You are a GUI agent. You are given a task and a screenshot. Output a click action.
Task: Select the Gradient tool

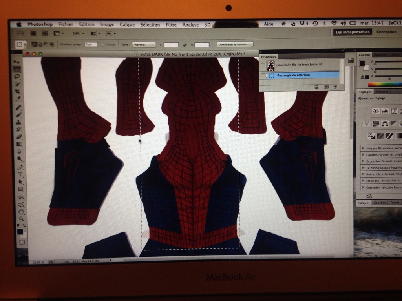click(19, 144)
